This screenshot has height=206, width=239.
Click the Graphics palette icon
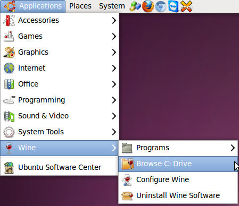tap(9, 52)
